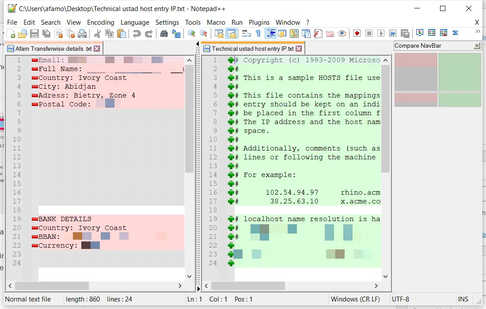Close the Compare NavBar panel
Image resolution: width=486 pixels, height=309 pixels.
[476, 45]
